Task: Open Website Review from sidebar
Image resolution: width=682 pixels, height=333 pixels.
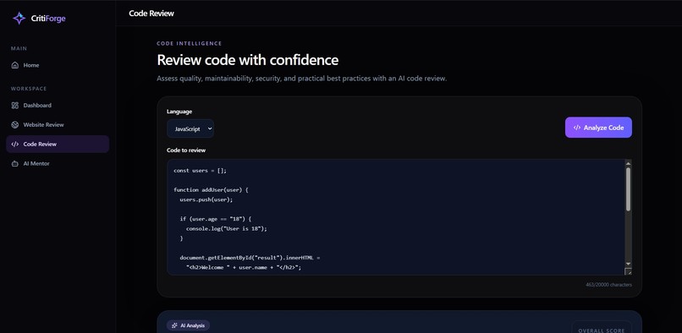Action: (x=58, y=125)
